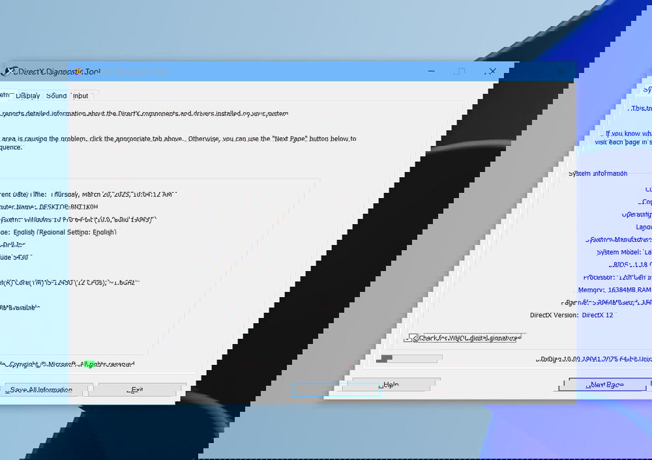This screenshot has width=652, height=460.
Task: Close the DirectX Diagnostic Tool window
Action: [x=492, y=72]
